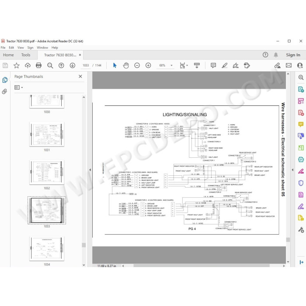The image size is (306, 306).
Task: Switch to the Home tab
Action: point(8,55)
